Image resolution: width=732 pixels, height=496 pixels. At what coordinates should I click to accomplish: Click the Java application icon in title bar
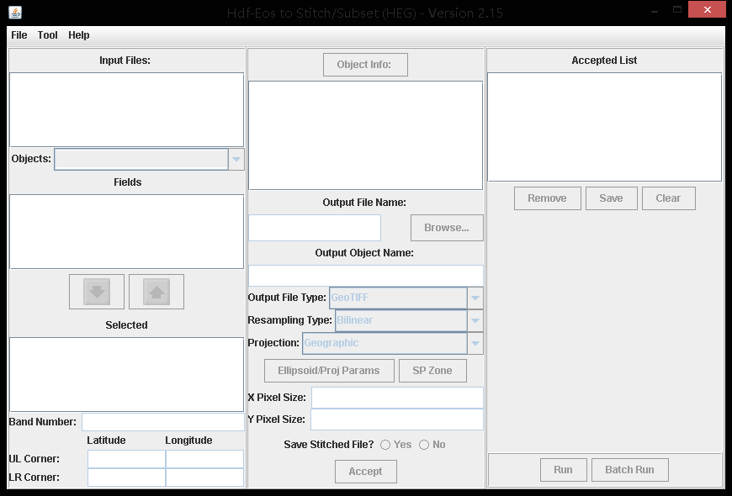coord(15,13)
